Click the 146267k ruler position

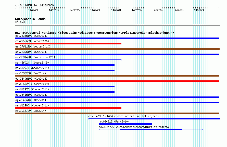pos(179,10)
